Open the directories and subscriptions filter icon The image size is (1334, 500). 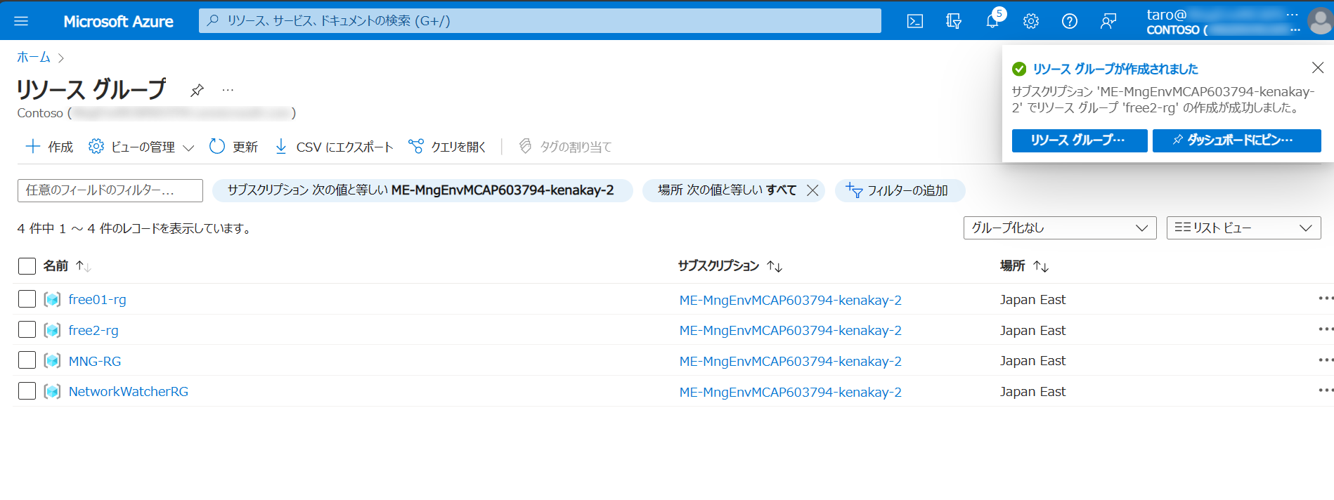coord(953,21)
